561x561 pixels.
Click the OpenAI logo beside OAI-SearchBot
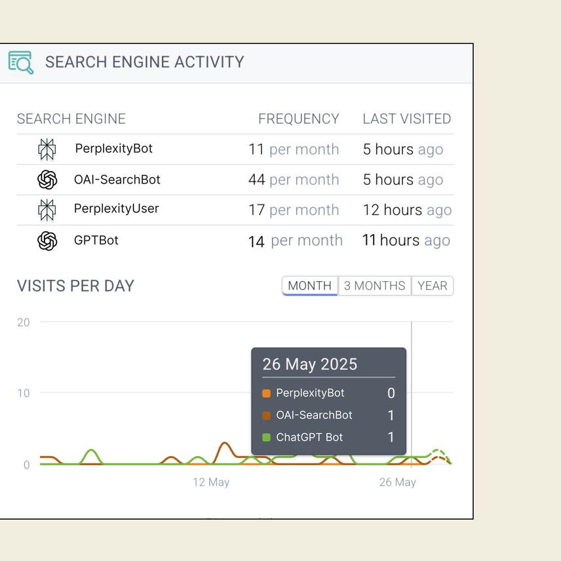click(x=47, y=180)
